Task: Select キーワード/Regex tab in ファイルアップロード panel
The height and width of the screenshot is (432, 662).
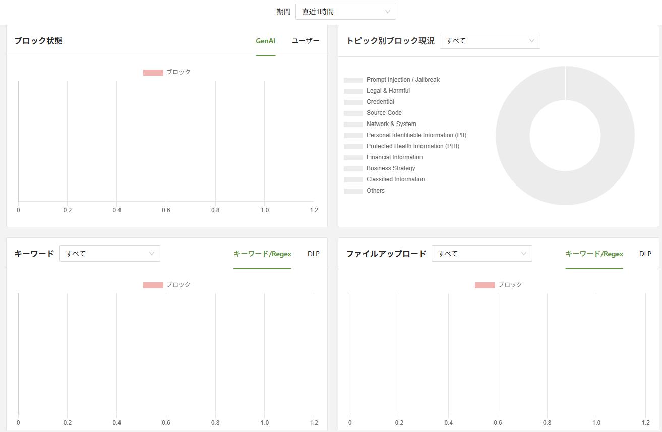Action: 594,254
